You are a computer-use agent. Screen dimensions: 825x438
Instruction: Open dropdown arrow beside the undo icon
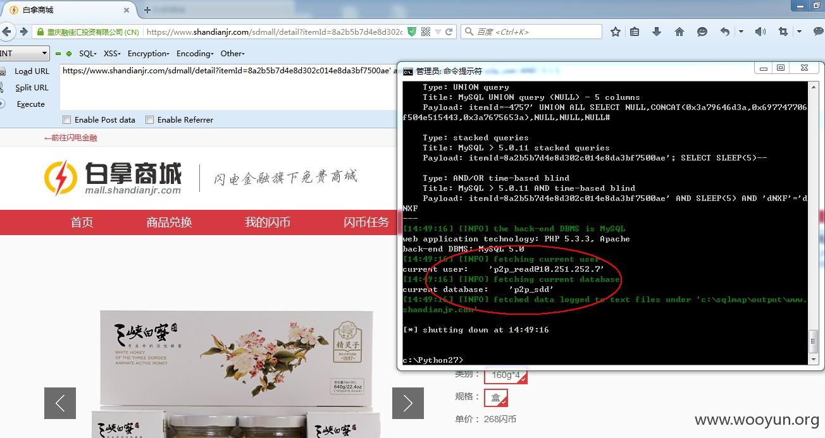(x=741, y=32)
